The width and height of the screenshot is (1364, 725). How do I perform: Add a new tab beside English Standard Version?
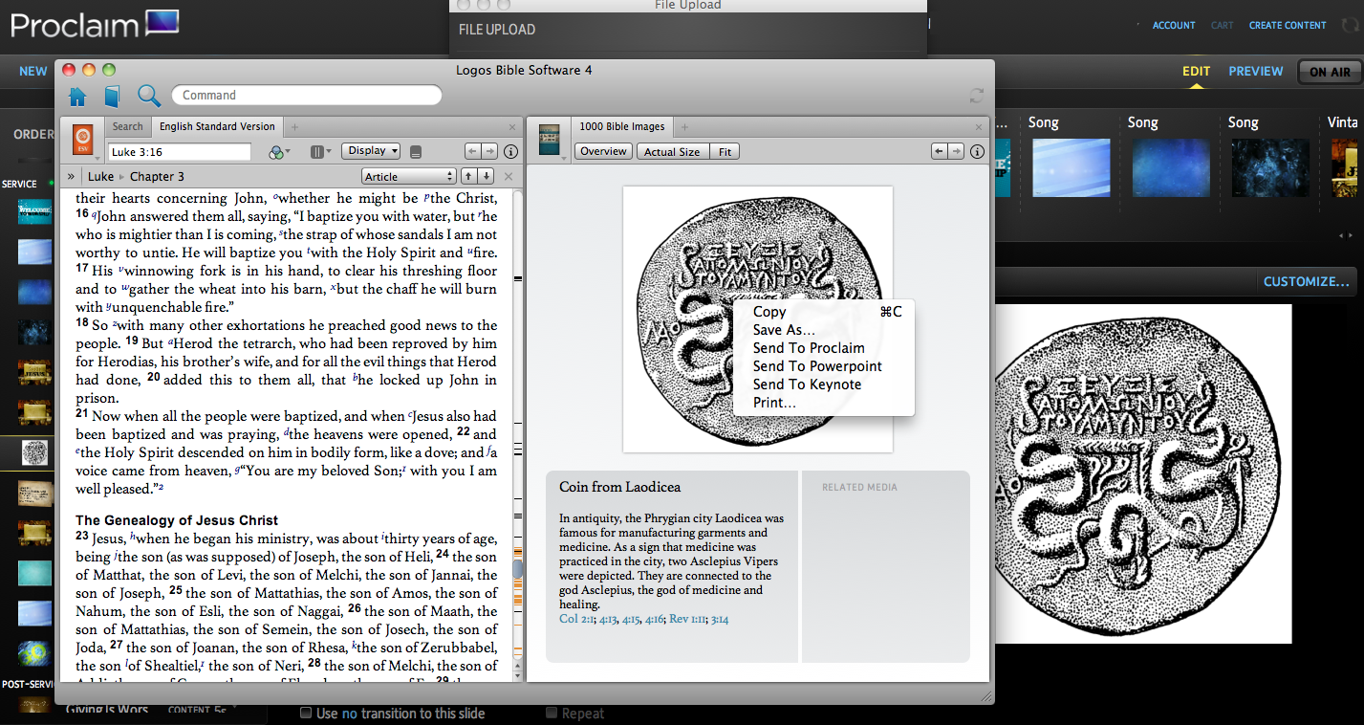point(294,126)
